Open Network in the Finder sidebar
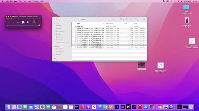This screenshot has height=111, width=199. [58, 55]
